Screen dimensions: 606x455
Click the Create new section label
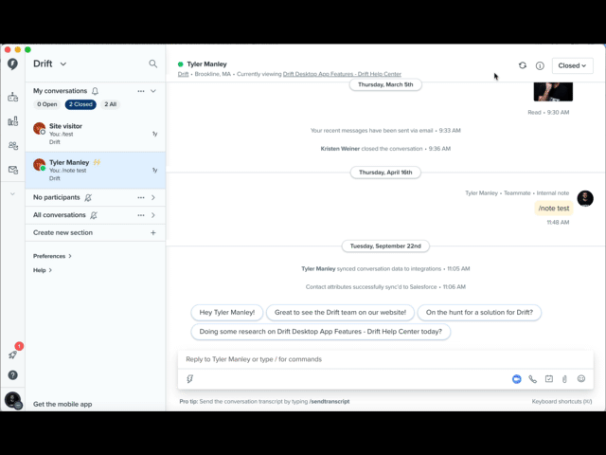tap(63, 232)
